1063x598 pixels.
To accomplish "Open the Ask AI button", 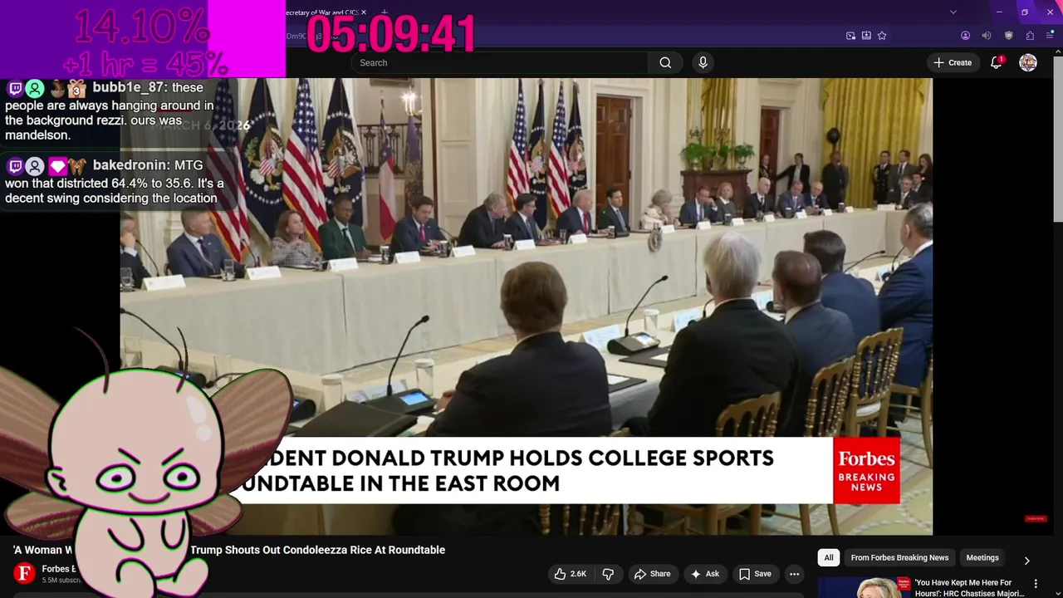I will (x=704, y=574).
